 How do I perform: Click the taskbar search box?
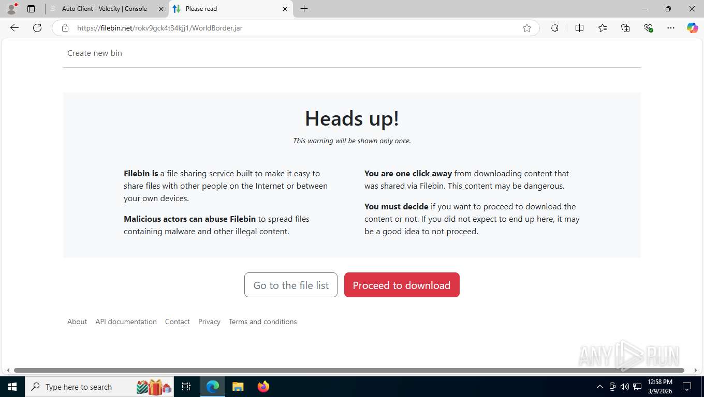coord(99,387)
